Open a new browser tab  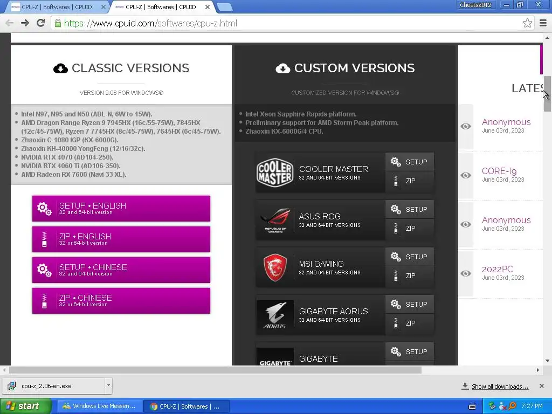[x=224, y=7]
